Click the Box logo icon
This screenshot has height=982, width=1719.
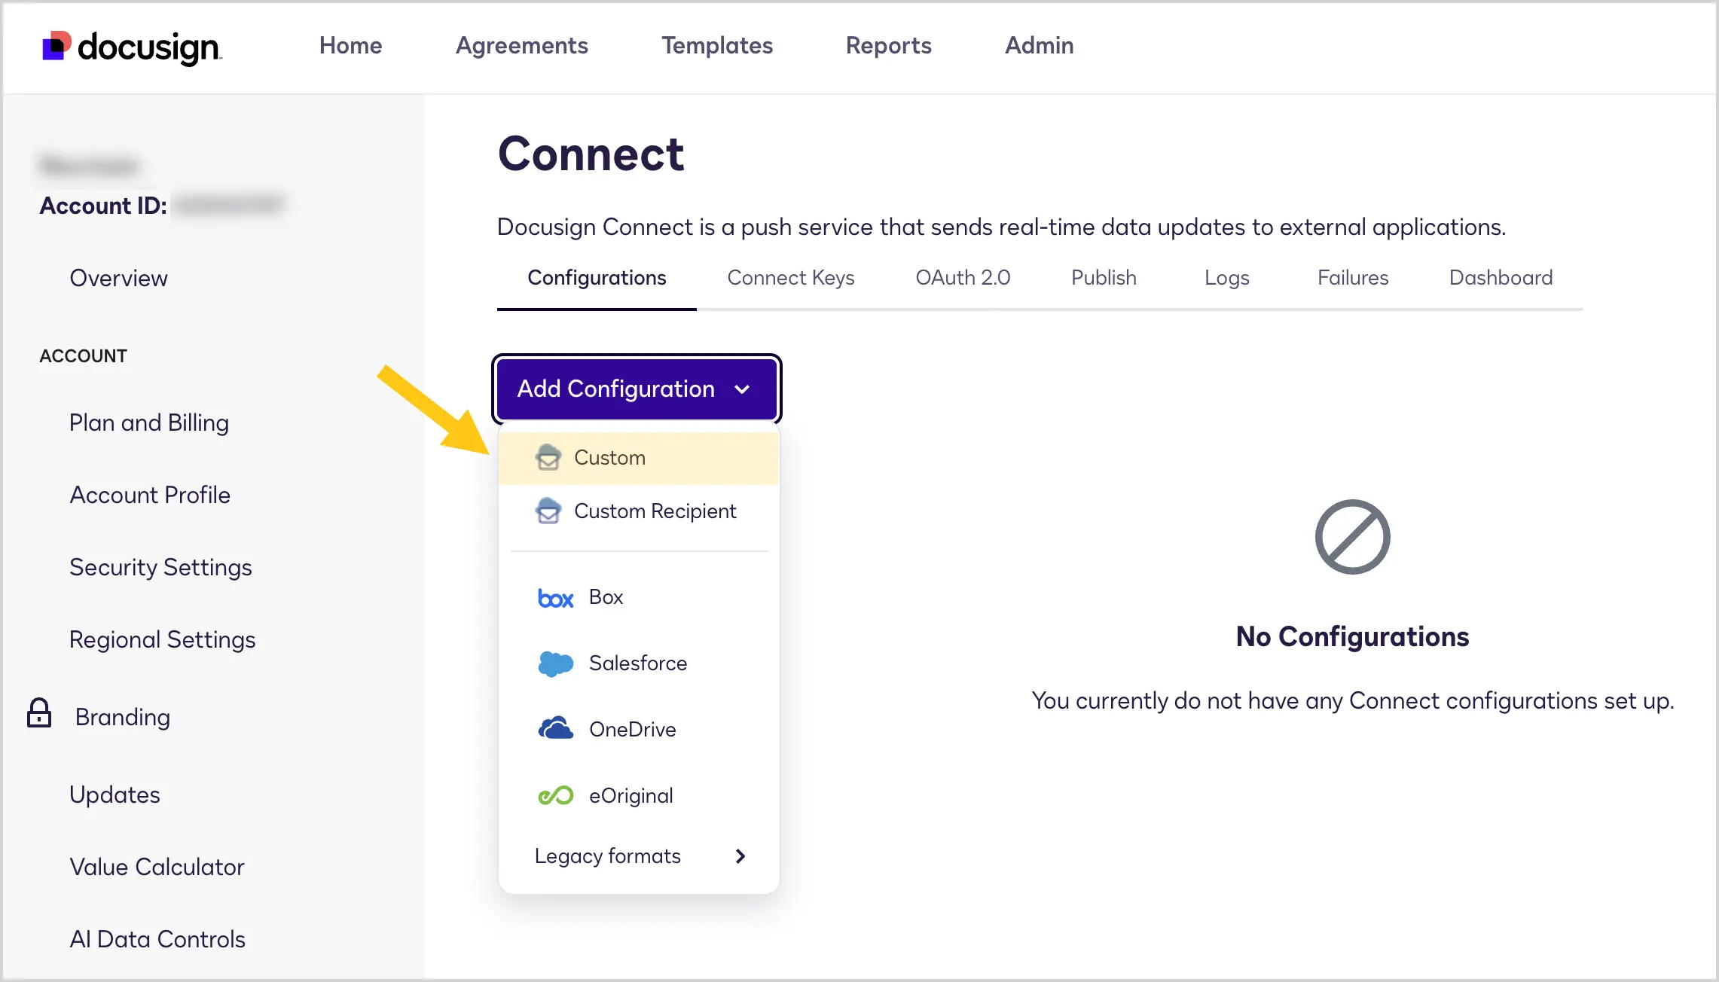pos(556,598)
